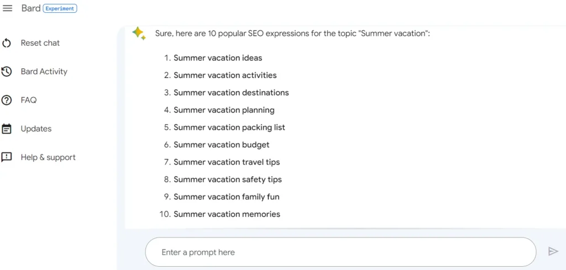
Task: Open the hamburger main menu
Action: point(8,8)
